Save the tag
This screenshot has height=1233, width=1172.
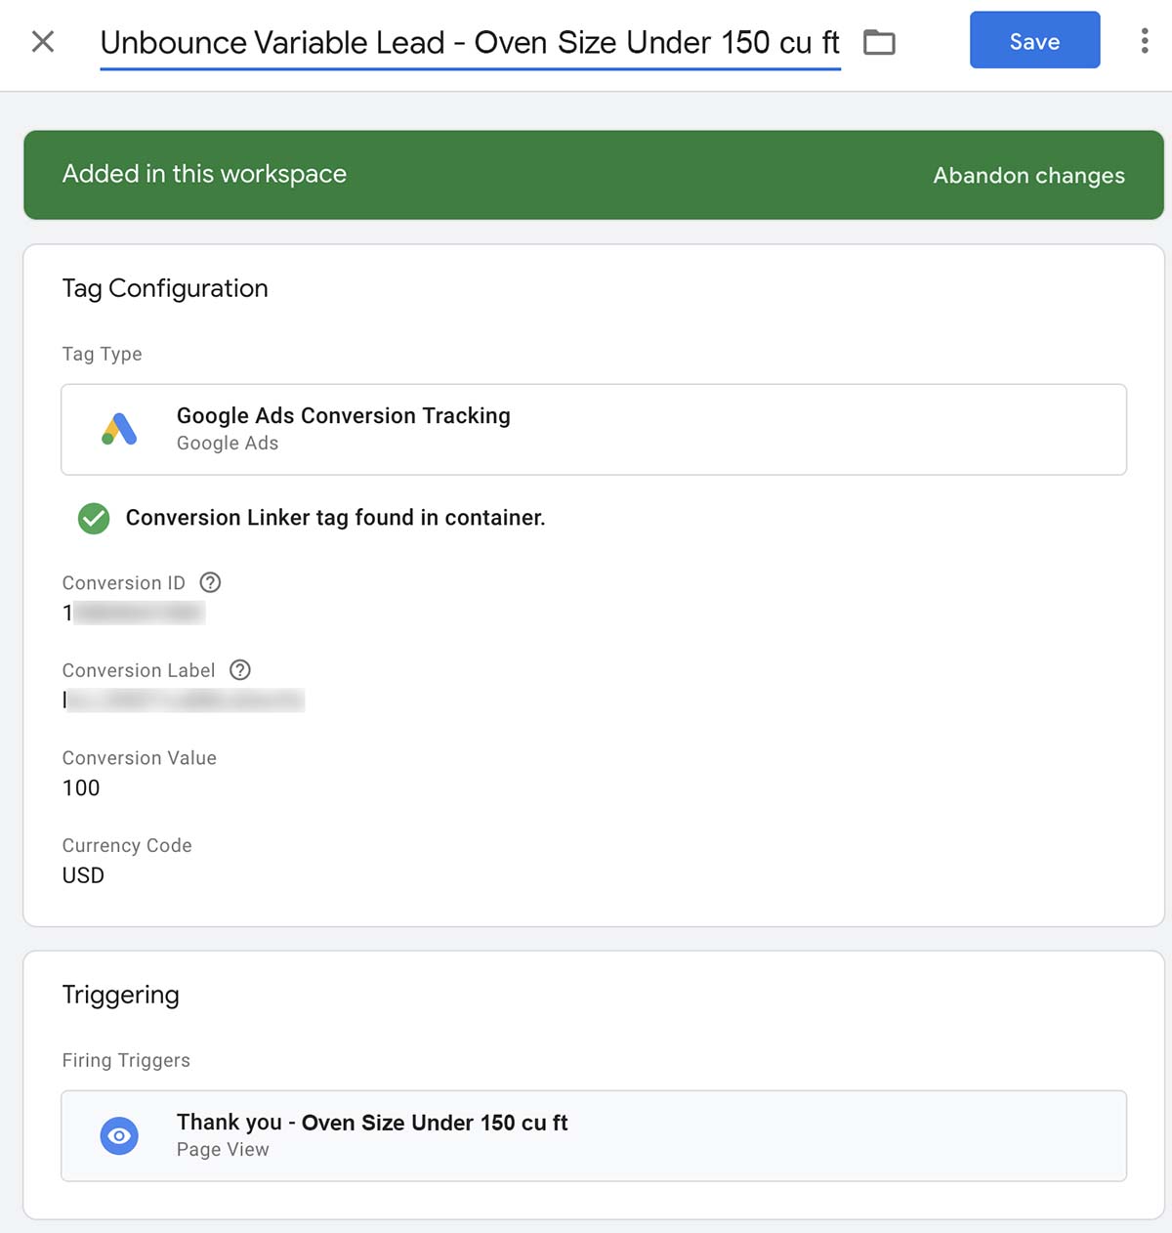click(1034, 40)
